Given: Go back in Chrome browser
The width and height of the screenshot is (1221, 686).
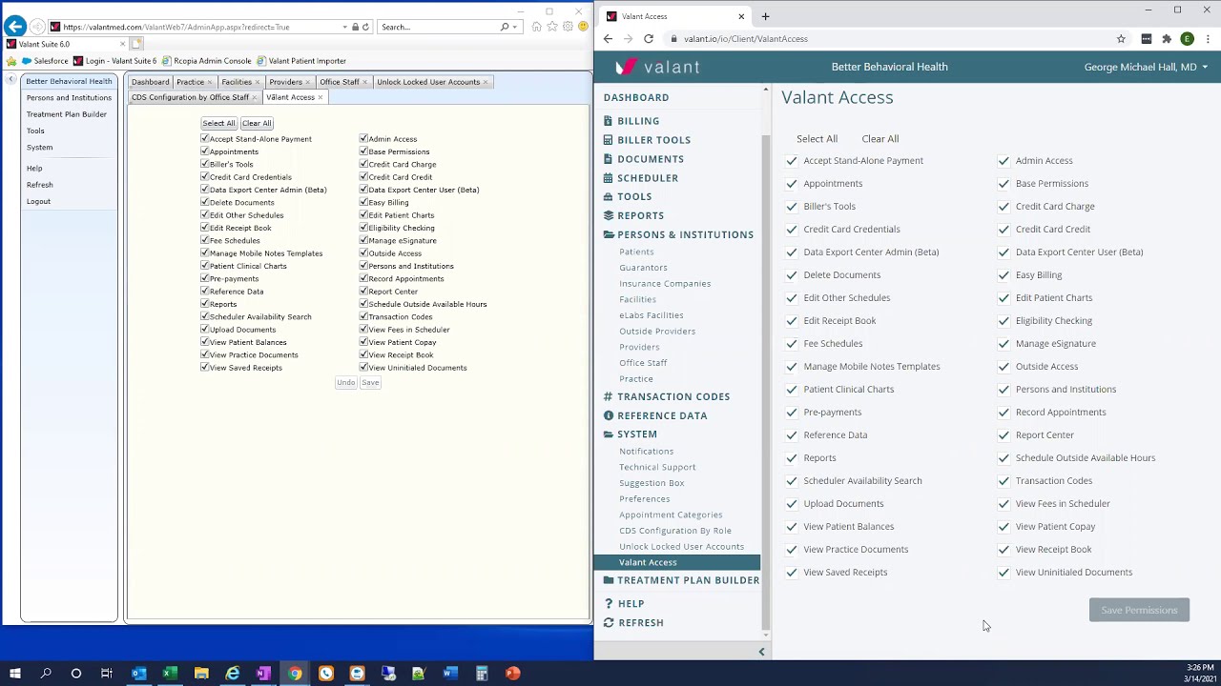Looking at the screenshot, I should pyautogui.click(x=608, y=39).
